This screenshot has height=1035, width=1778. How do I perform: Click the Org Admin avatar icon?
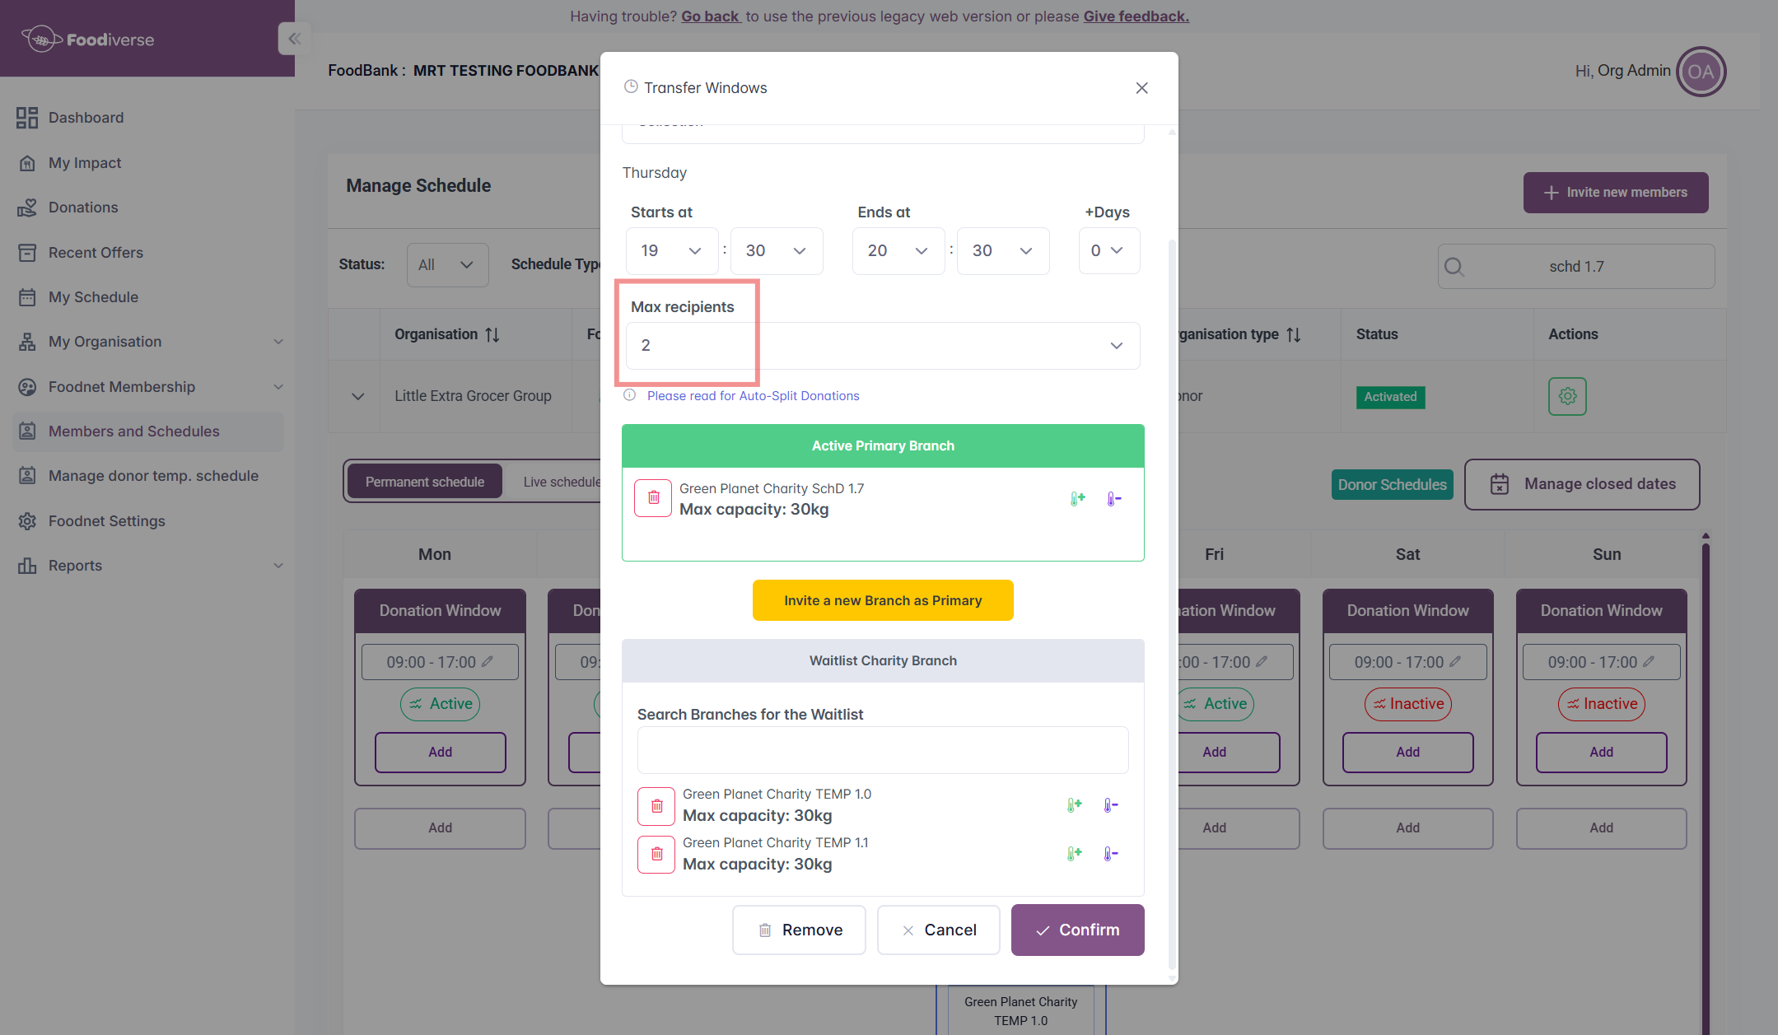1701,72
